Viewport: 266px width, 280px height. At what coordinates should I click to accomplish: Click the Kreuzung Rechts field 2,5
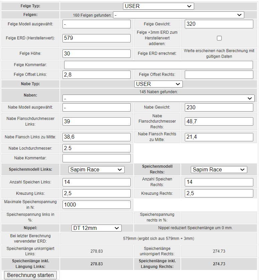tap(219, 193)
